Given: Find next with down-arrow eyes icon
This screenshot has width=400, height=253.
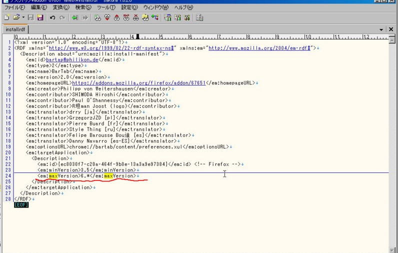Looking at the screenshot, I should point(107,17).
